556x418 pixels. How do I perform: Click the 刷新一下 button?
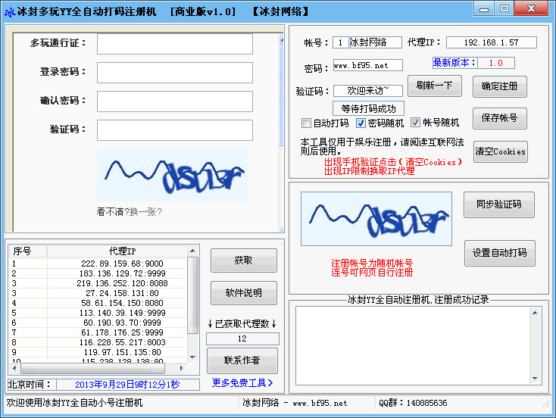coord(434,86)
